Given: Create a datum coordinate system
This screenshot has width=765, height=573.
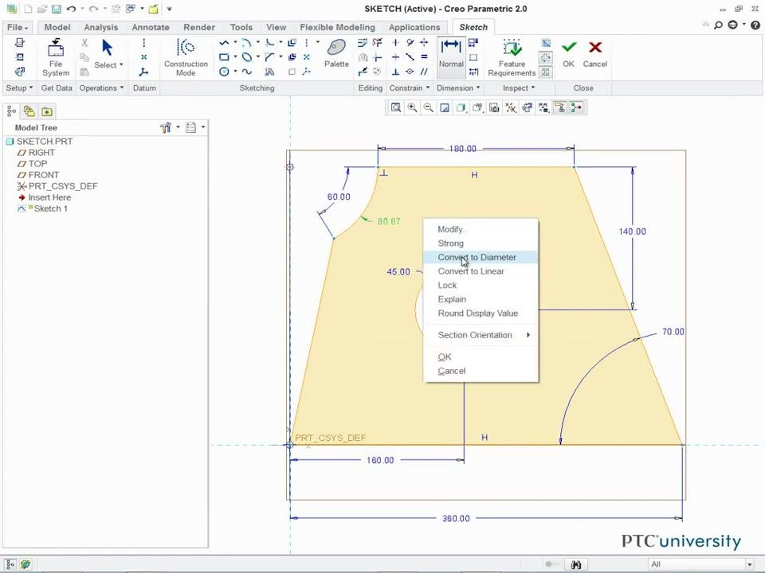Looking at the screenshot, I should point(143,72).
